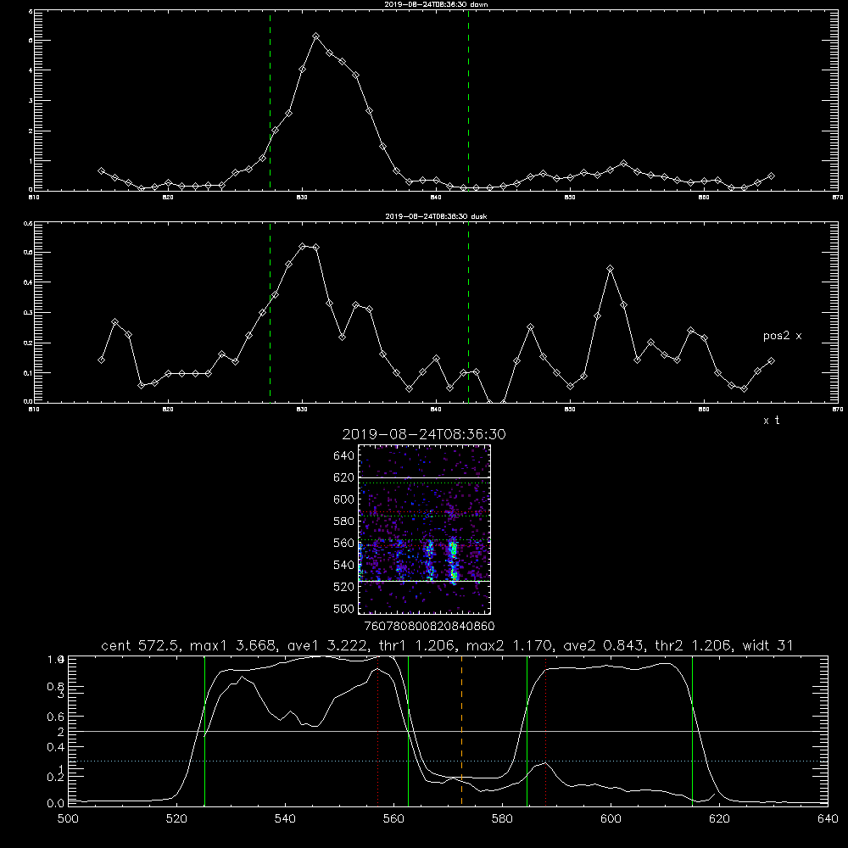Click the '640' y-axis label beside spectrogram
Viewport: 848px width, 848px height.
[x=343, y=456]
